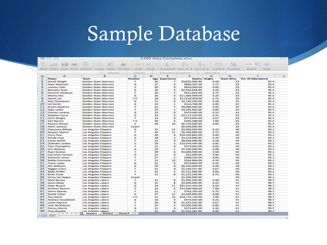Select the cell with Blake Griffin

point(64,171)
